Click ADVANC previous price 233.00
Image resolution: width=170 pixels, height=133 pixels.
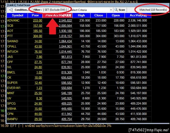[37, 21]
